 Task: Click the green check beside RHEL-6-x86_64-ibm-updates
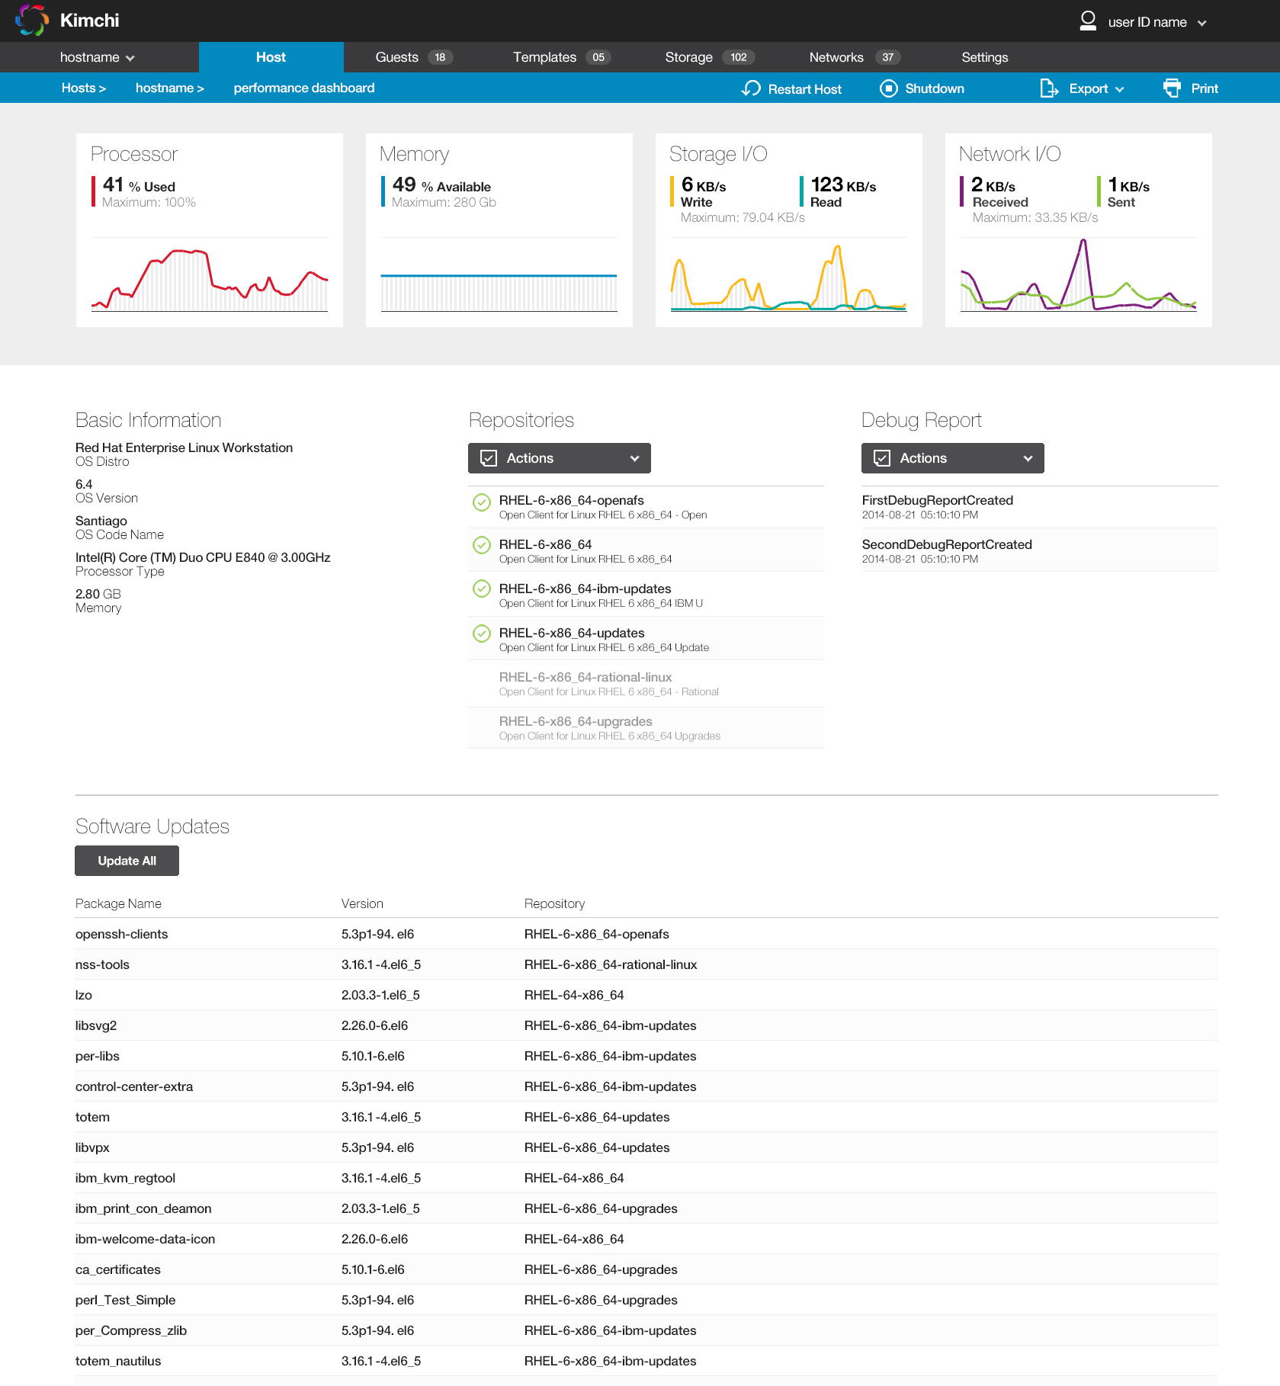click(x=482, y=589)
